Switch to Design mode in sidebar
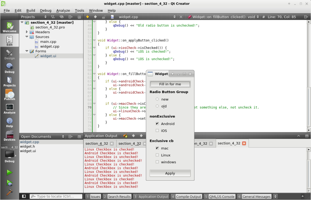 click(9, 55)
